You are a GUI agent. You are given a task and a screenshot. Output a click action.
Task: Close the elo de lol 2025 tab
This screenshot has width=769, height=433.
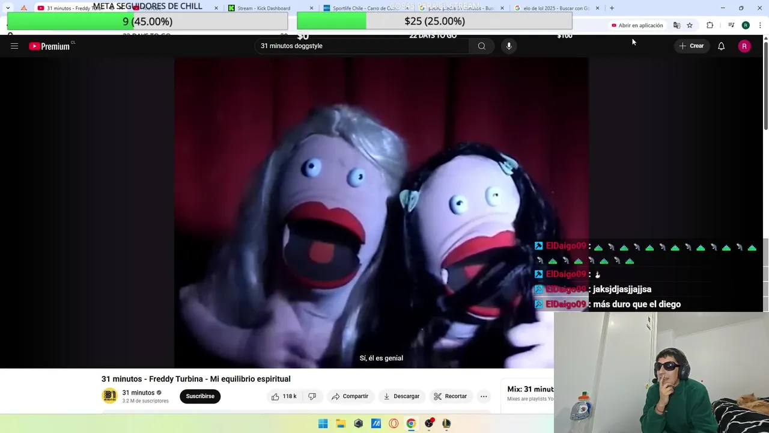[598, 8]
